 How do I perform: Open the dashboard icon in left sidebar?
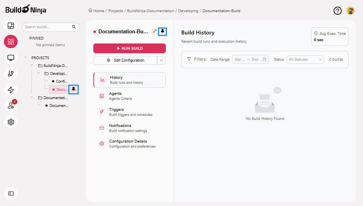click(x=11, y=26)
